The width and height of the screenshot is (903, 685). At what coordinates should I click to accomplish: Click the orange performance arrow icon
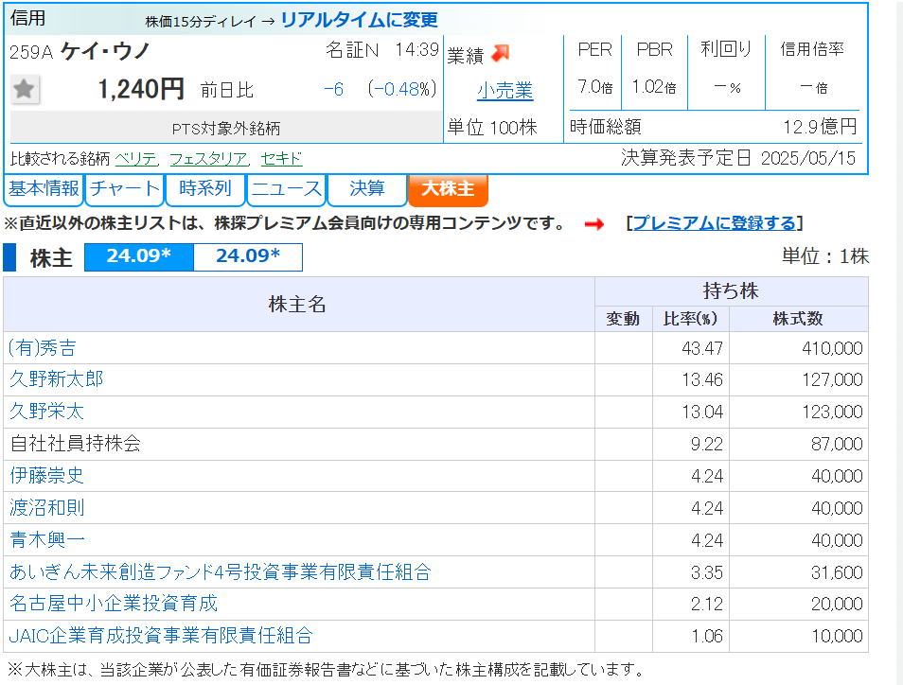(500, 54)
